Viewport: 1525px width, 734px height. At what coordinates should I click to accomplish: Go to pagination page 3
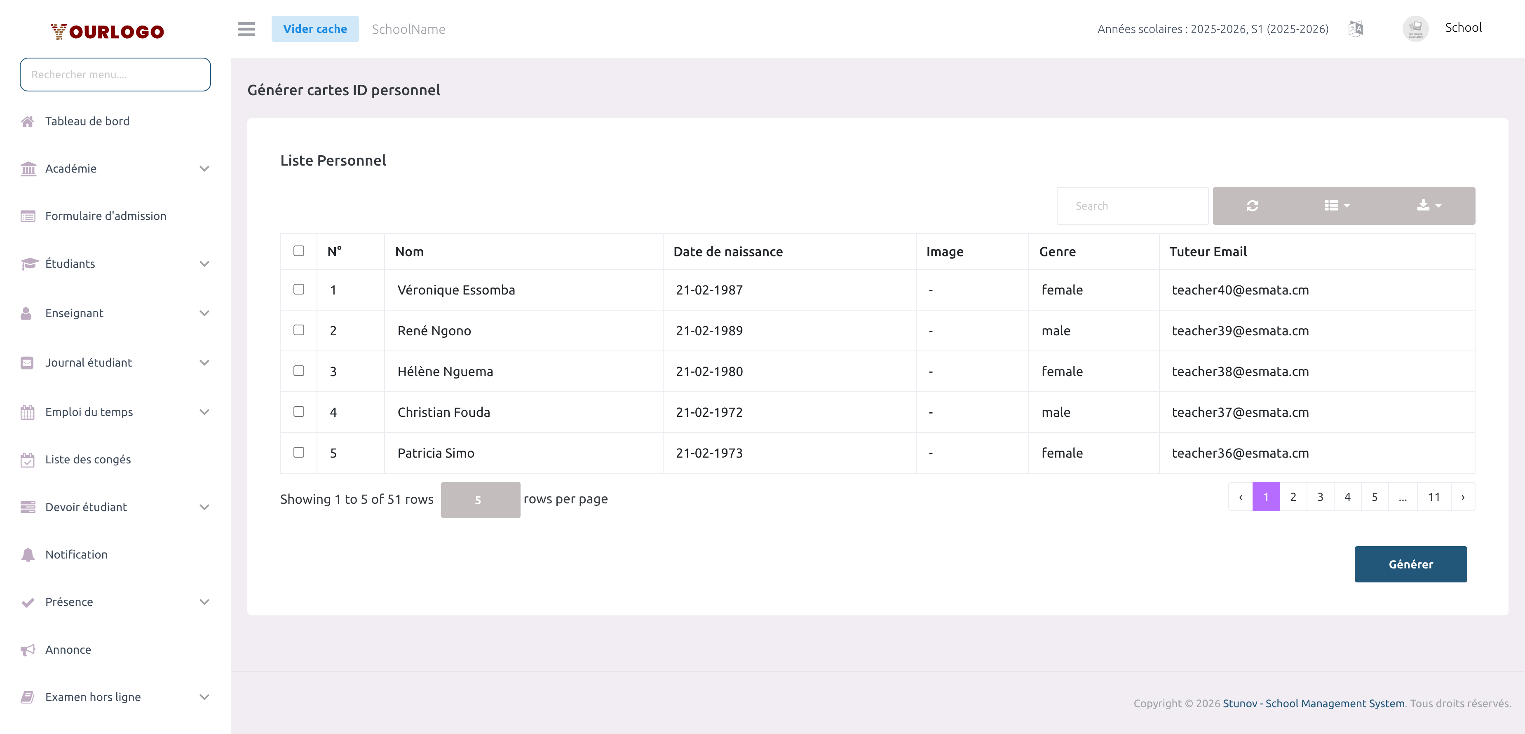1320,497
